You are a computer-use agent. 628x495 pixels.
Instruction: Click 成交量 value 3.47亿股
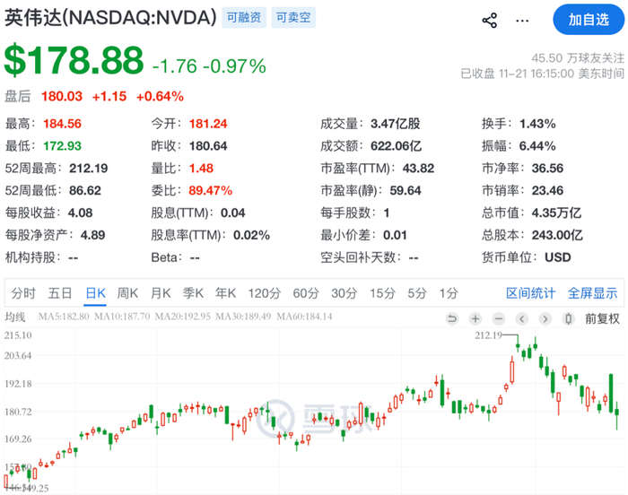(396, 124)
